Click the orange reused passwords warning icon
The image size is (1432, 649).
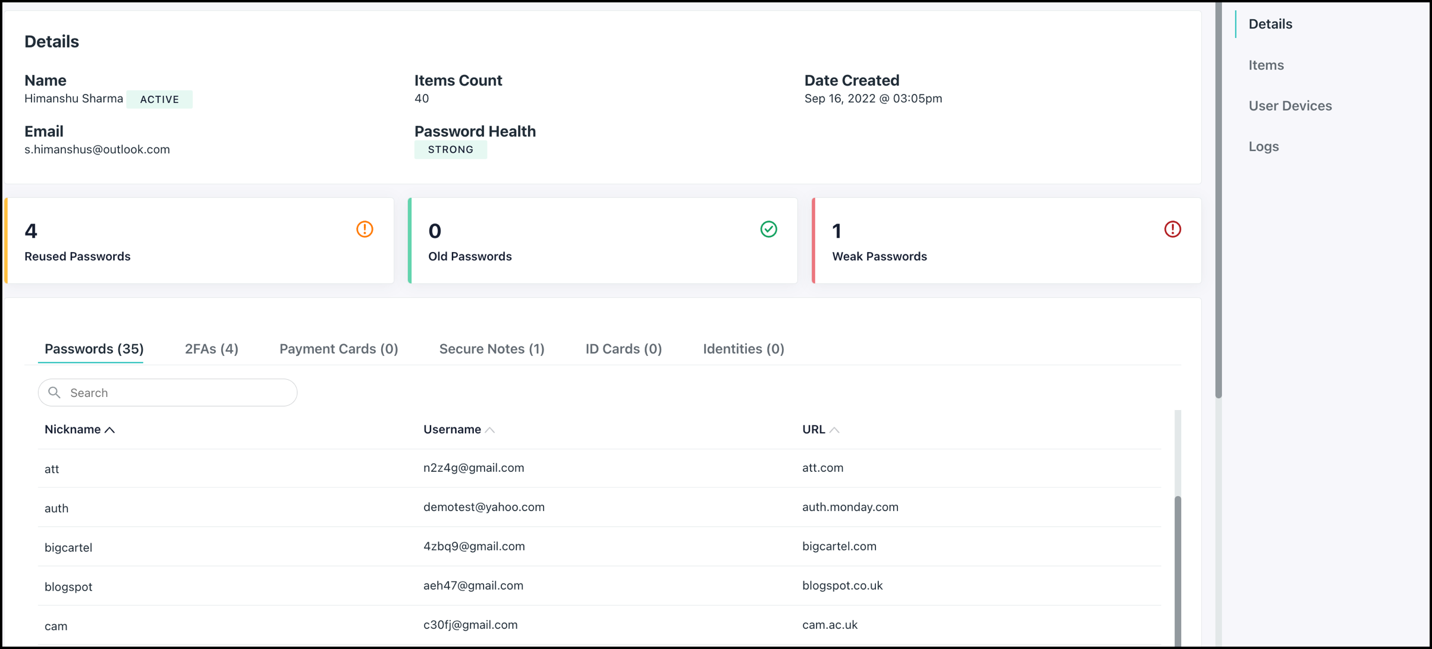365,229
